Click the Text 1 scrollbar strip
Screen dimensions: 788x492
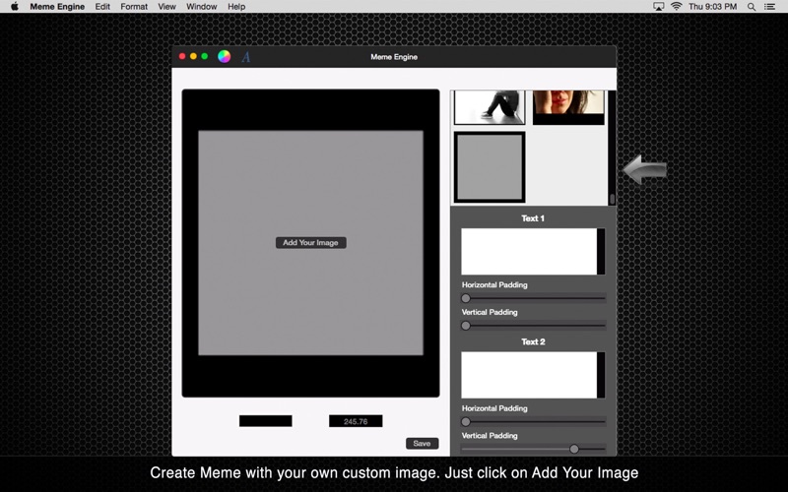pos(601,252)
